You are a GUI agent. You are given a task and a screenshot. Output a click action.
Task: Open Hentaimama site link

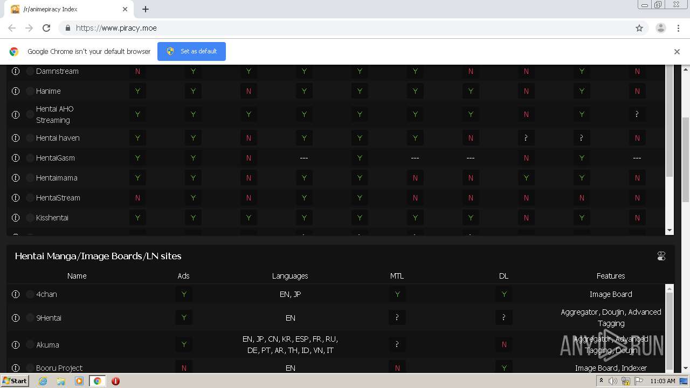(x=57, y=178)
